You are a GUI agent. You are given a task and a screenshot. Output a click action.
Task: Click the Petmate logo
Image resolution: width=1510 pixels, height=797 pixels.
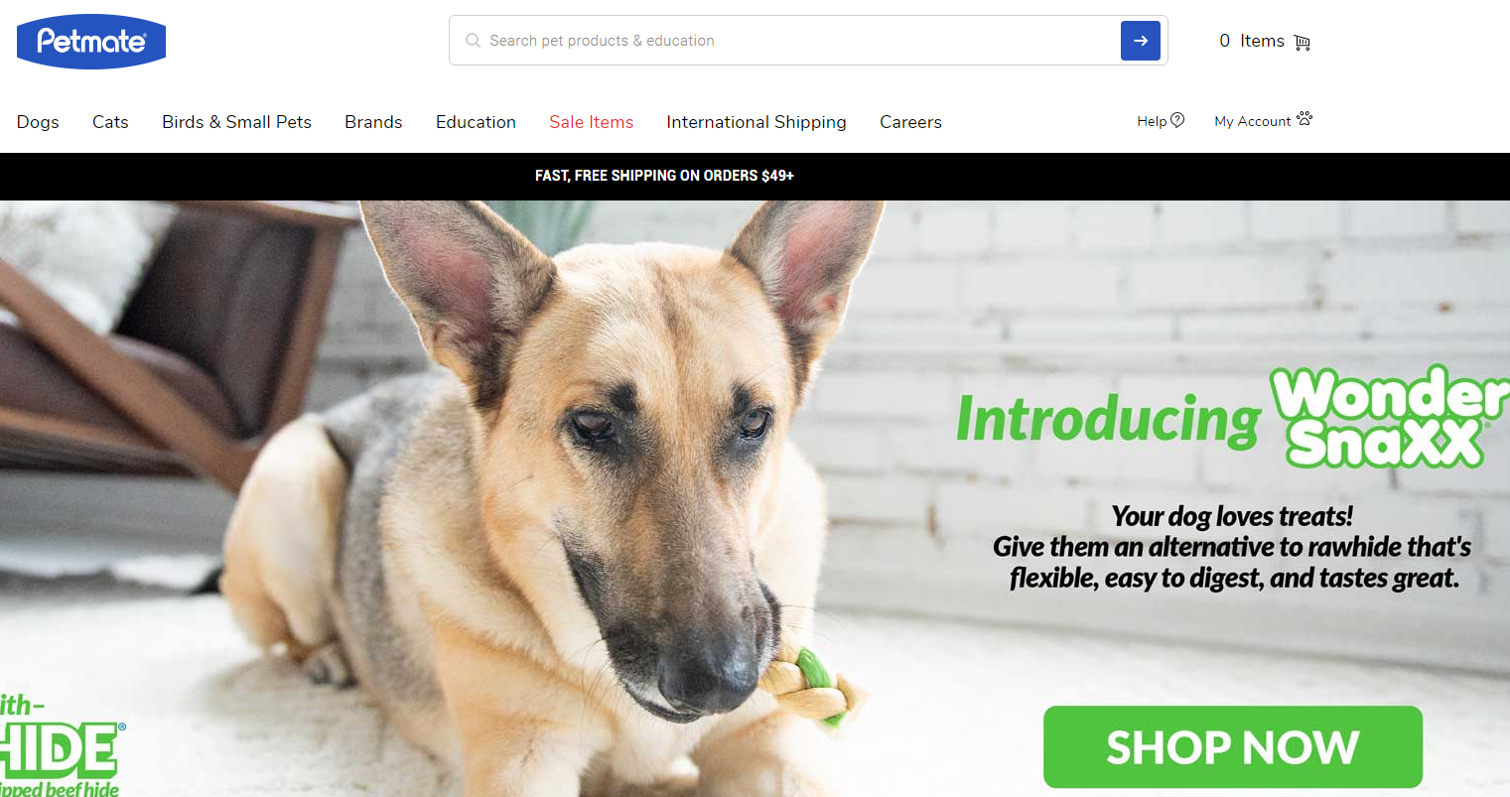(x=91, y=42)
